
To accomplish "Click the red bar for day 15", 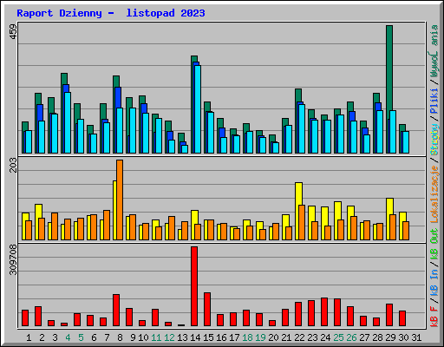I will coord(207,310).
